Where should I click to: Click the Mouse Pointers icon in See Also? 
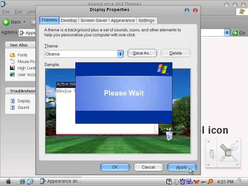coord(12,61)
